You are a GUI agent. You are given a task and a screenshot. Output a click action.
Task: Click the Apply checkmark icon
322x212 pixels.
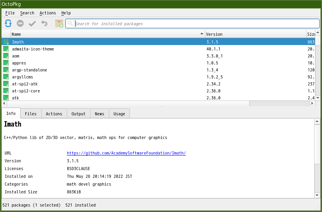coord(32,24)
